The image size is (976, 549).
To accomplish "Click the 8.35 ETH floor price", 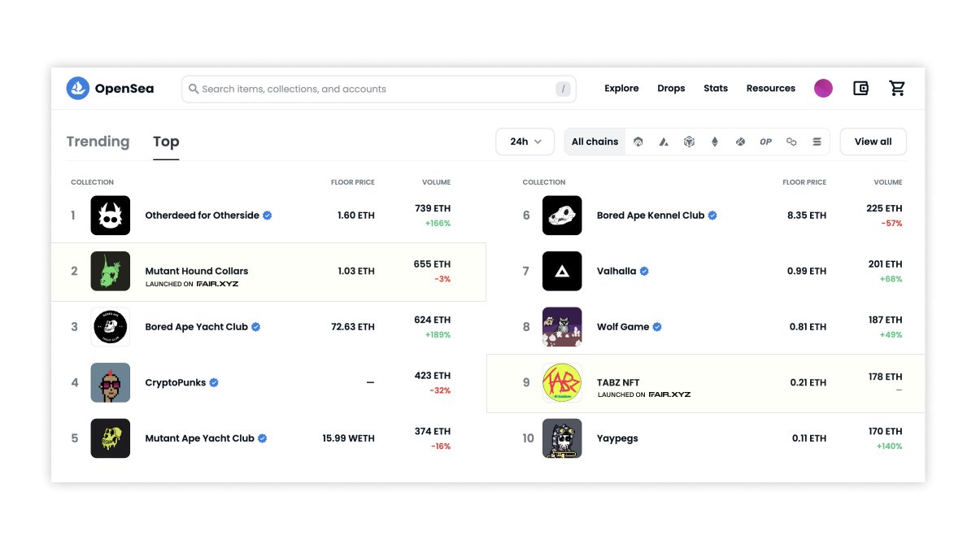I will tap(807, 216).
